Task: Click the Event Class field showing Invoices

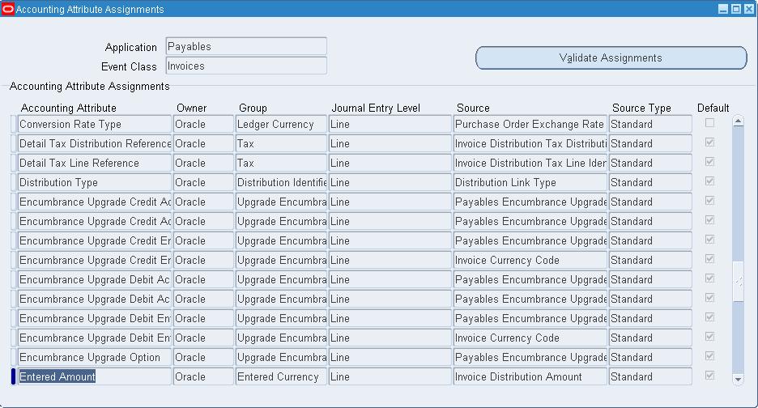Action: coord(246,66)
